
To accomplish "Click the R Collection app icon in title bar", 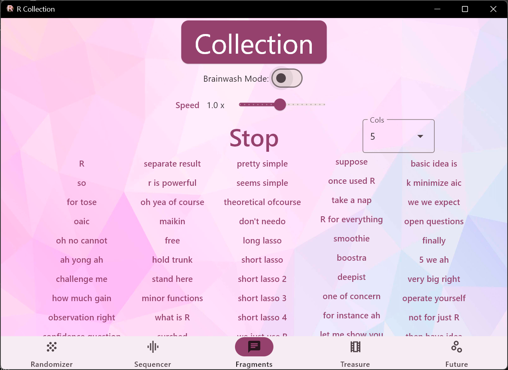I will click(10, 9).
